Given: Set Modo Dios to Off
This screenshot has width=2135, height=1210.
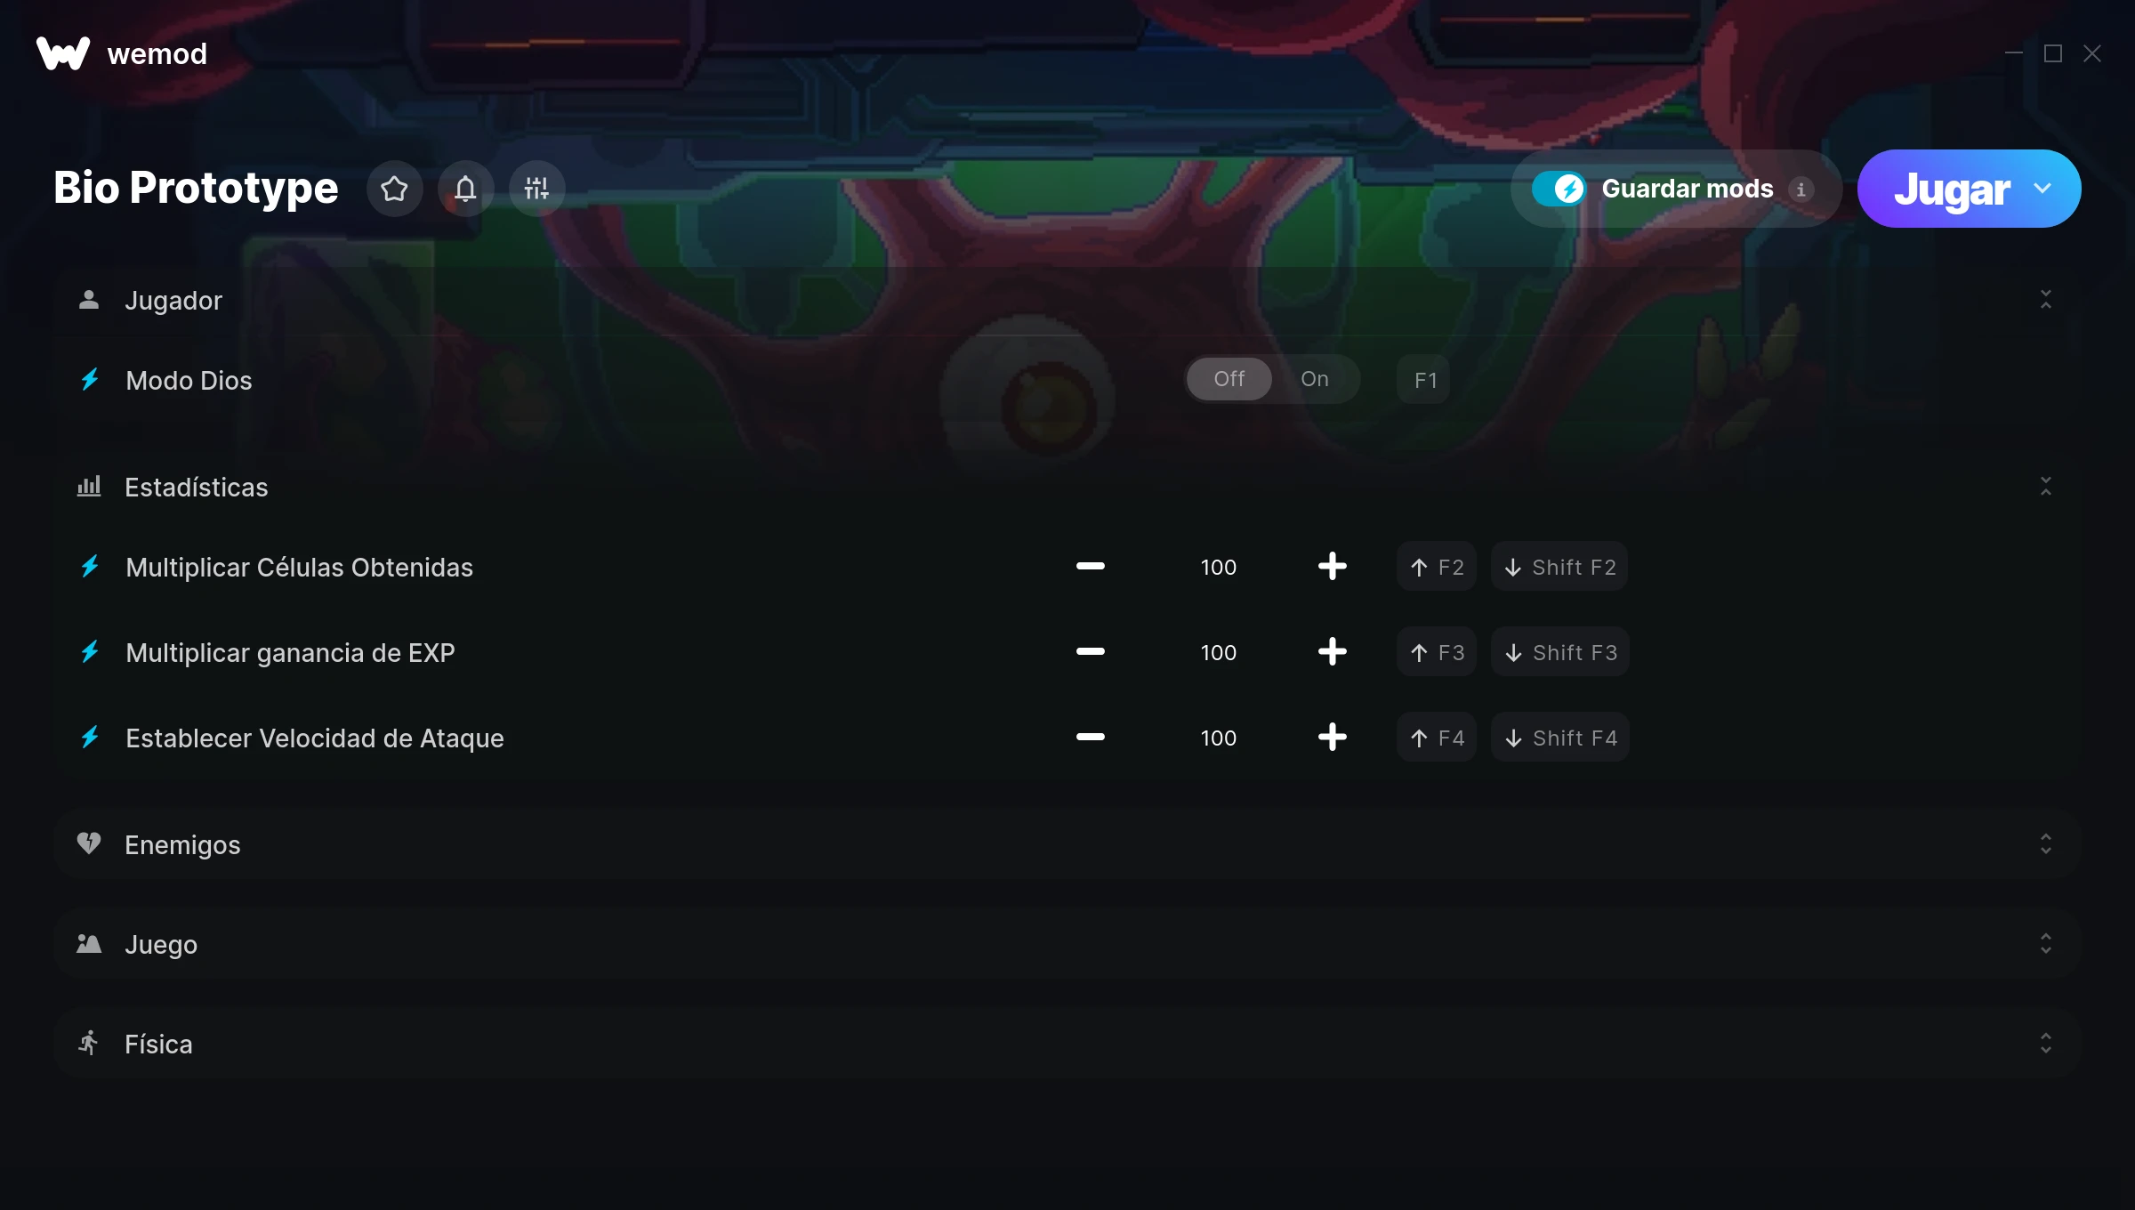Looking at the screenshot, I should point(1229,379).
